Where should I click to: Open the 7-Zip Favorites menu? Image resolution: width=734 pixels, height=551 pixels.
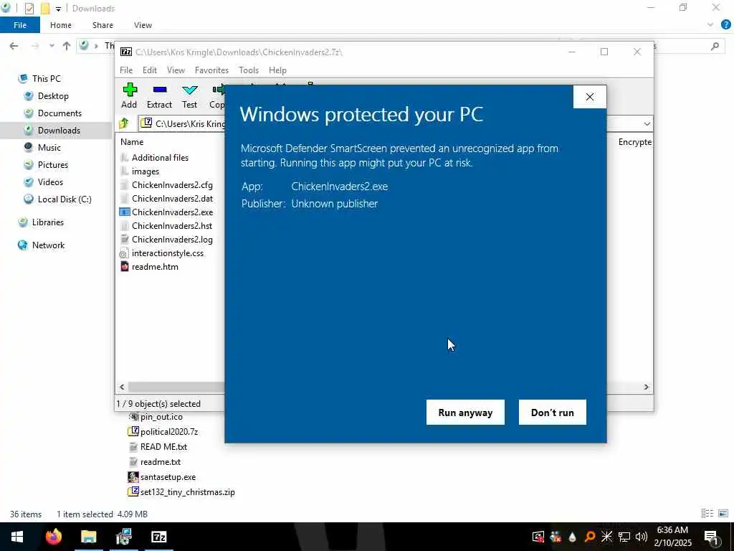(211, 70)
